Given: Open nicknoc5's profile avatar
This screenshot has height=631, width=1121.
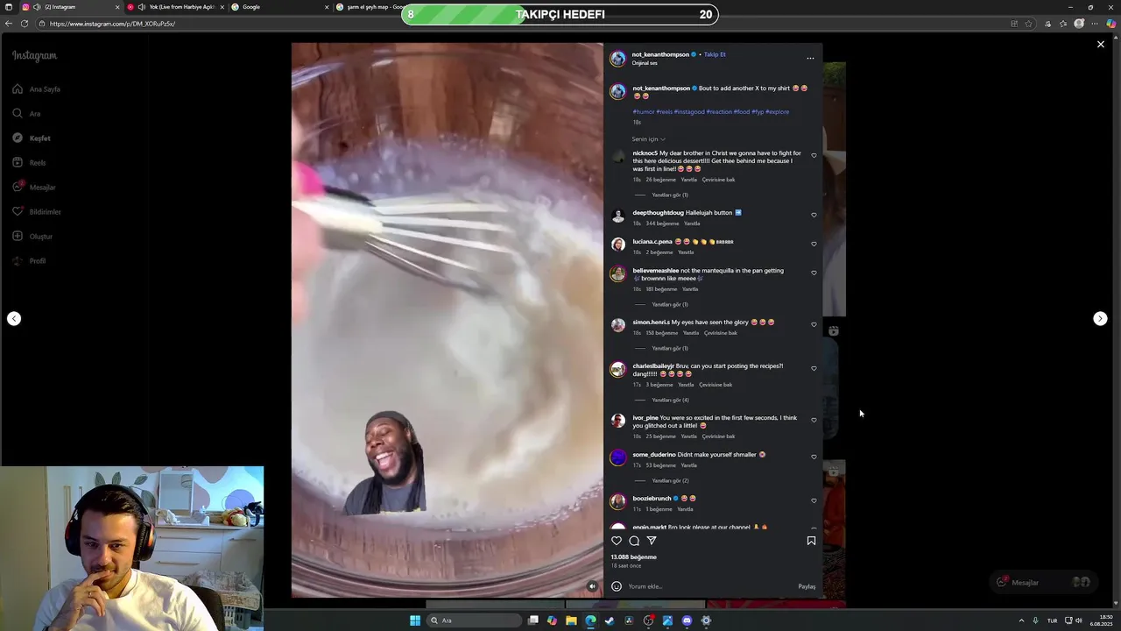Looking at the screenshot, I should pos(618,157).
